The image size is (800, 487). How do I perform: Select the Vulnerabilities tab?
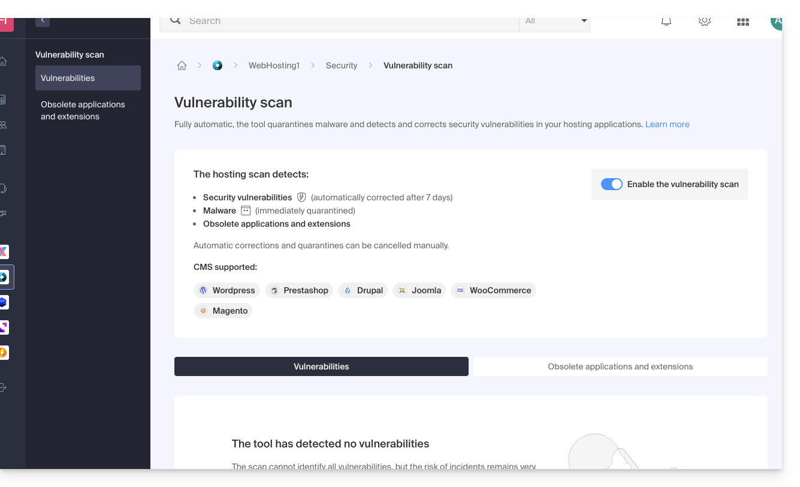[321, 366]
